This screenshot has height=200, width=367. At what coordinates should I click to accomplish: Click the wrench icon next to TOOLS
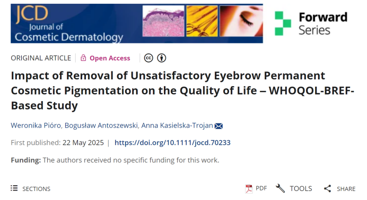point(280,188)
